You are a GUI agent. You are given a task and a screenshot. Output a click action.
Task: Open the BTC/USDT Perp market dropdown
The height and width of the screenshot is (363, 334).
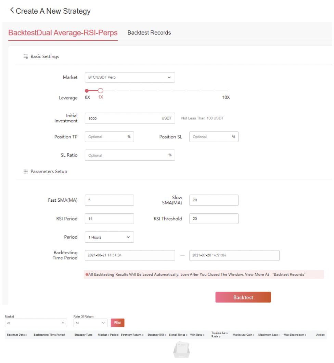[130, 77]
